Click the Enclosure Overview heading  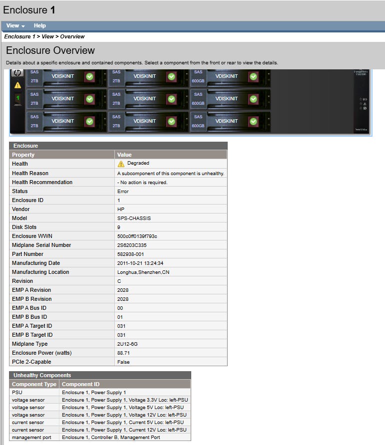coord(50,50)
